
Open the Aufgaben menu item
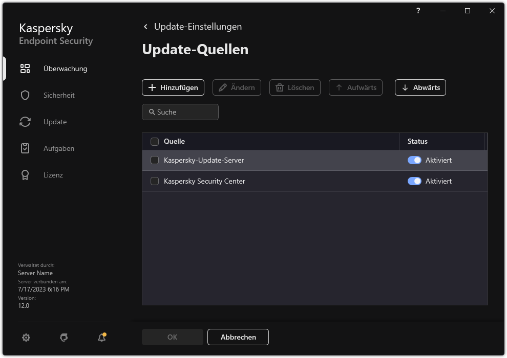(59, 148)
